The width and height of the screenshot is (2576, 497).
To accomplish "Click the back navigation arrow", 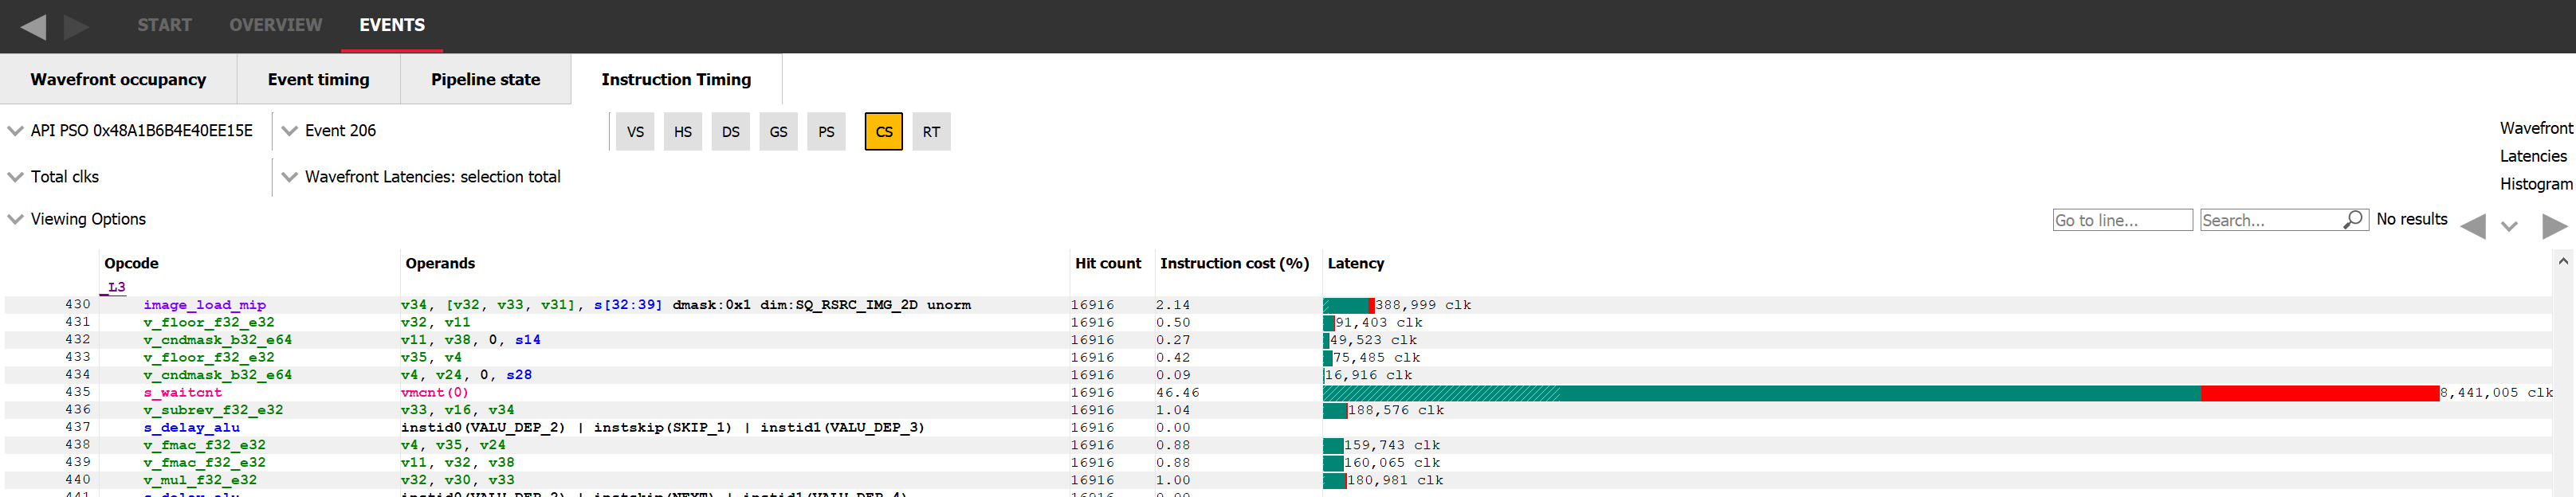I will point(33,26).
